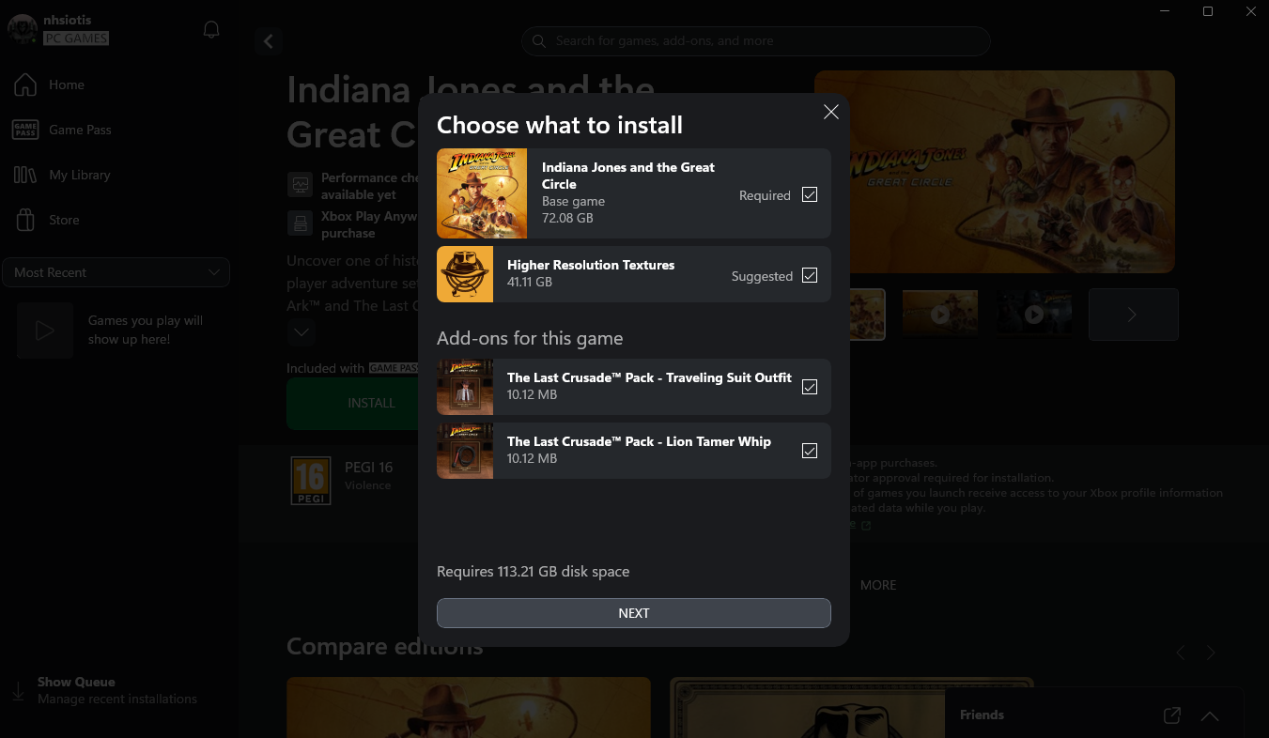This screenshot has height=738, width=1269.
Task: Click the 72.08 GB size text
Action: tap(567, 218)
